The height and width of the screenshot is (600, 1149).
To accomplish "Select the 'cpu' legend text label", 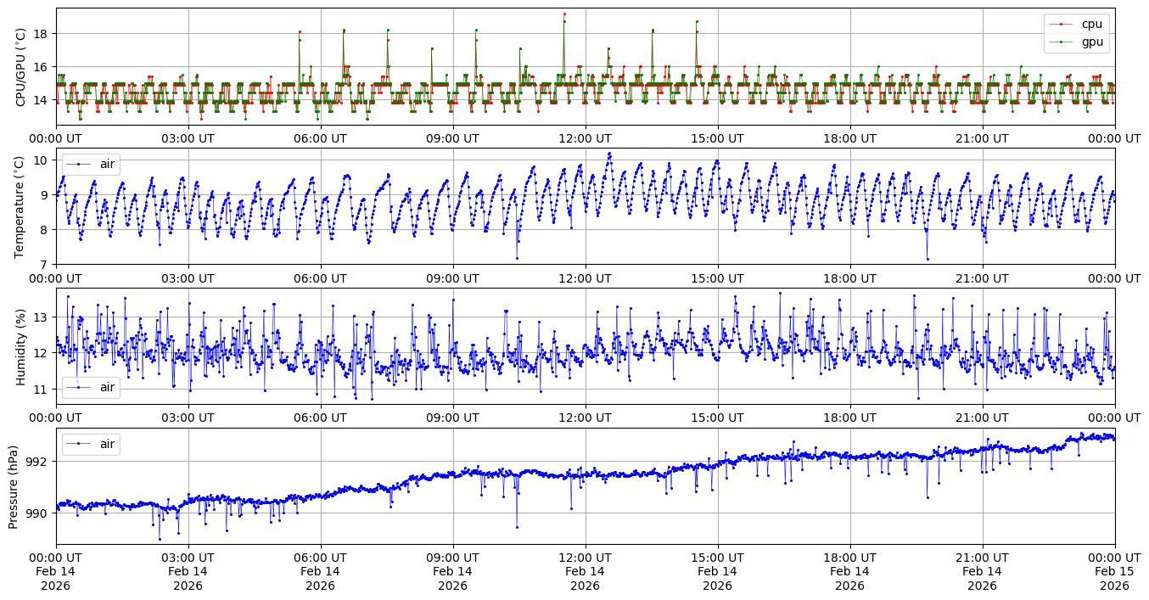I will [1092, 24].
